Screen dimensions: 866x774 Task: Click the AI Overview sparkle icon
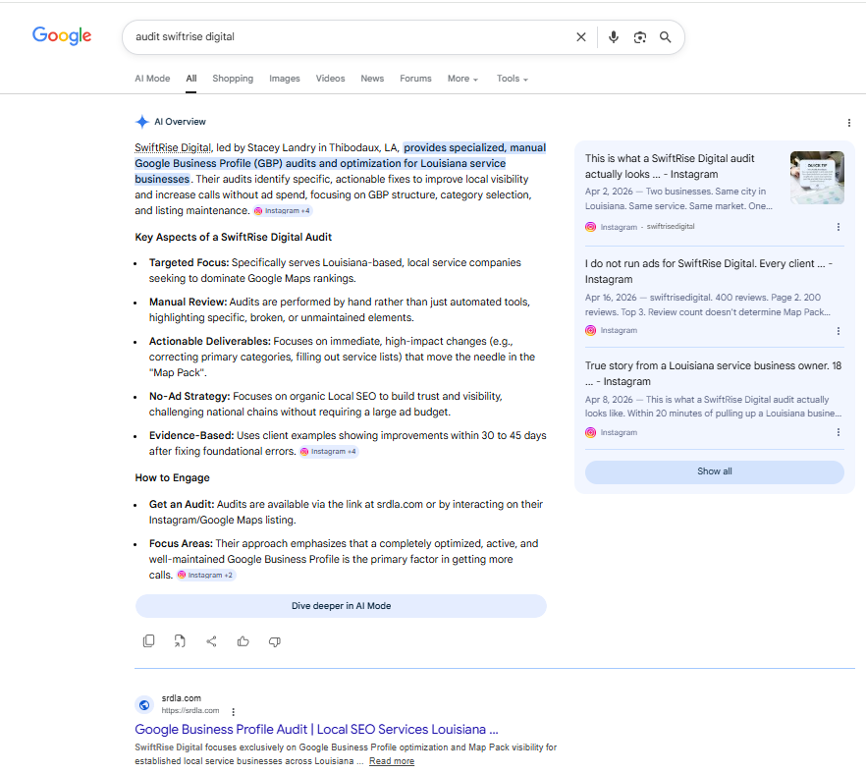tap(142, 122)
